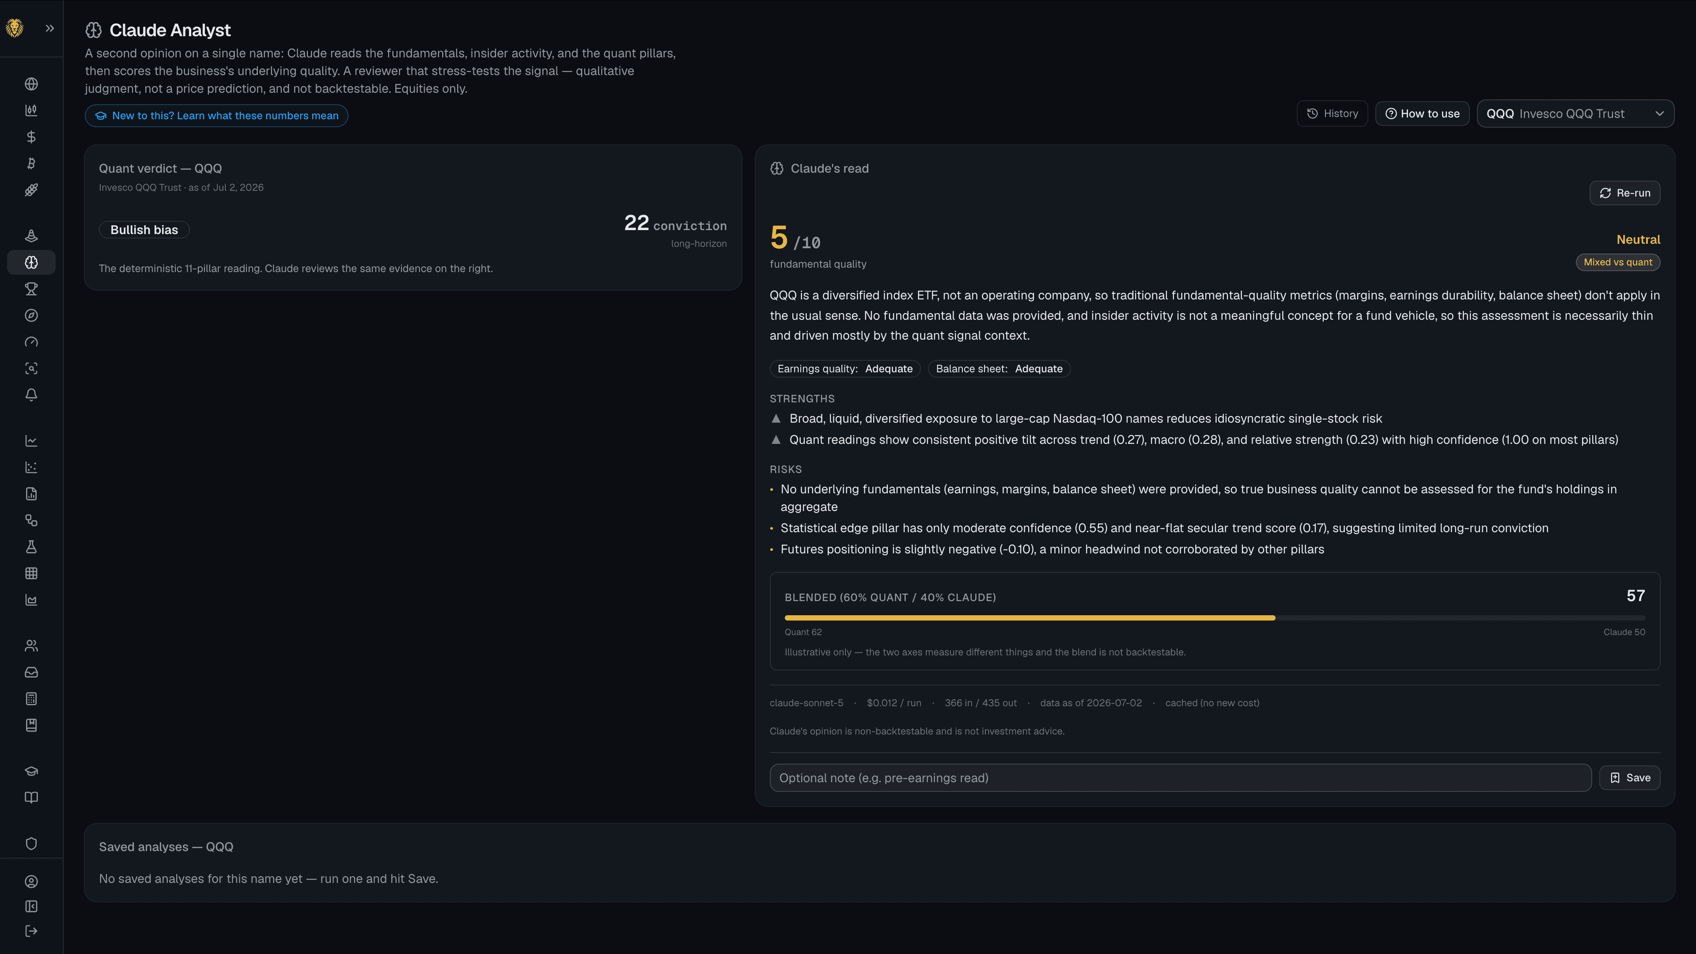Open the QQQ Invesco QQQ Trust dropdown
Screen dimensions: 1696x954
point(1575,114)
